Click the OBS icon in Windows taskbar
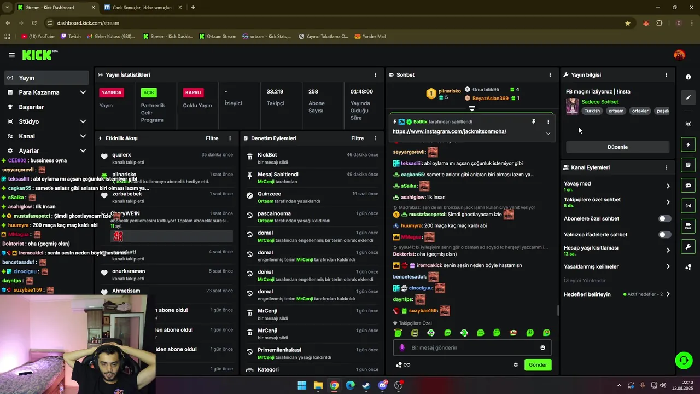 point(399,385)
